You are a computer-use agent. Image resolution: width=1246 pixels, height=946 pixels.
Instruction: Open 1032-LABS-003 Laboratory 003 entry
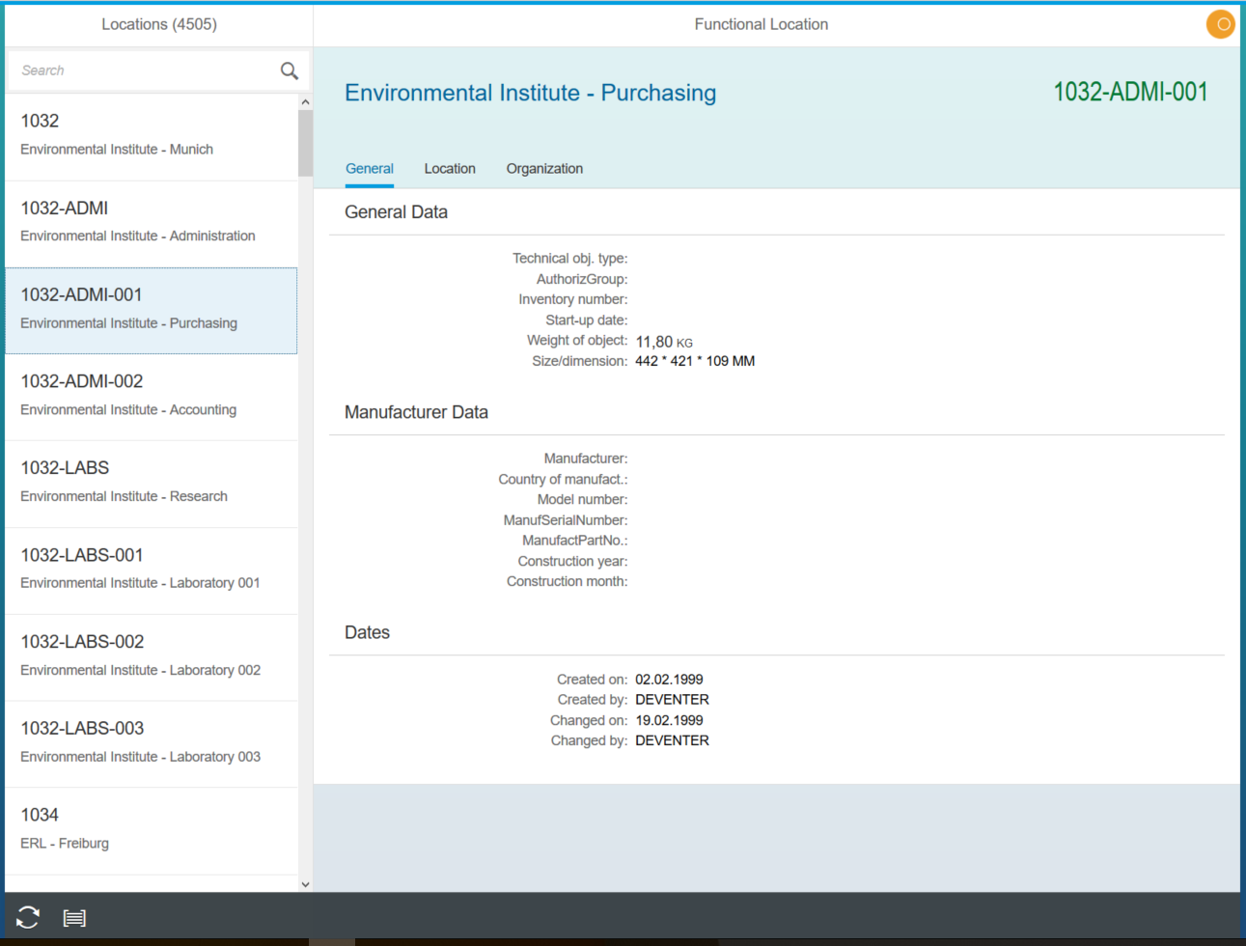click(152, 743)
